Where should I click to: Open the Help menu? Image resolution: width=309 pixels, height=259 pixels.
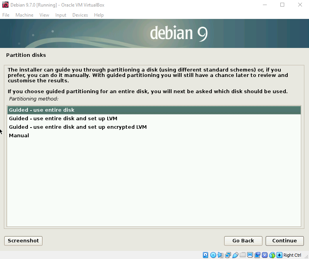coord(99,15)
